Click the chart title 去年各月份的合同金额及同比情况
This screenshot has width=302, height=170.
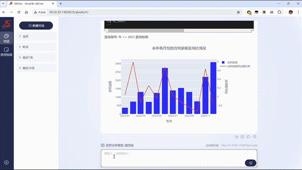(x=179, y=48)
